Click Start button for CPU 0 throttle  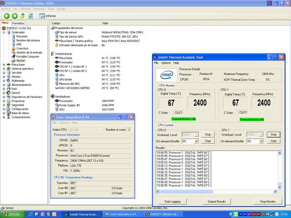[x=208, y=141]
